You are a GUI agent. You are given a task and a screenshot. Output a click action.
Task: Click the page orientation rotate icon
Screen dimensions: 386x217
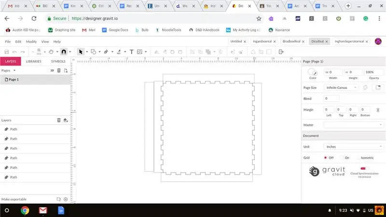(365, 88)
